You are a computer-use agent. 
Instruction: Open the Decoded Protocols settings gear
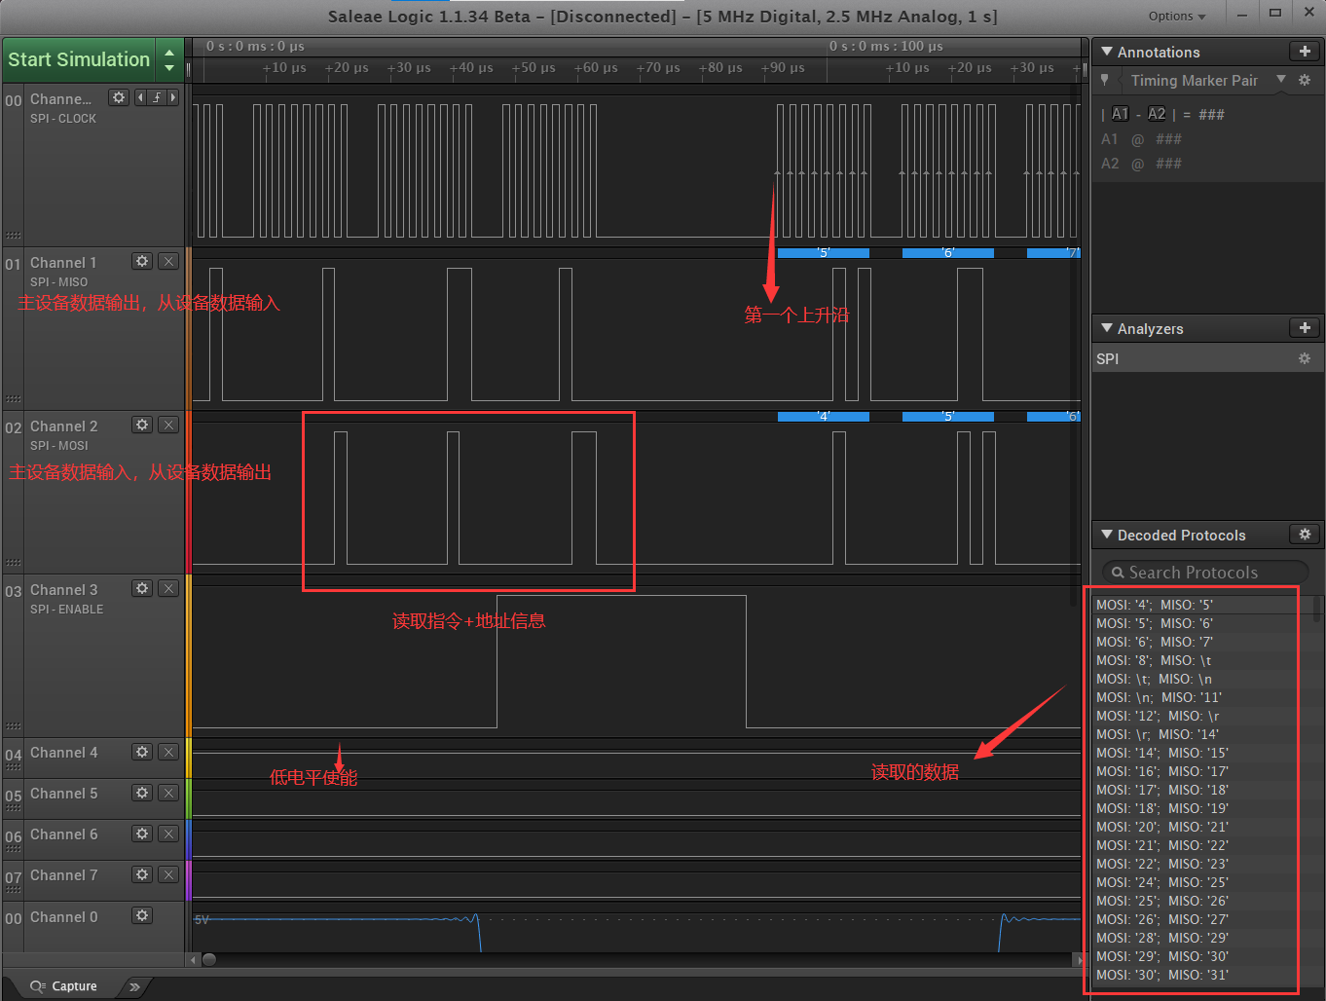click(x=1305, y=534)
